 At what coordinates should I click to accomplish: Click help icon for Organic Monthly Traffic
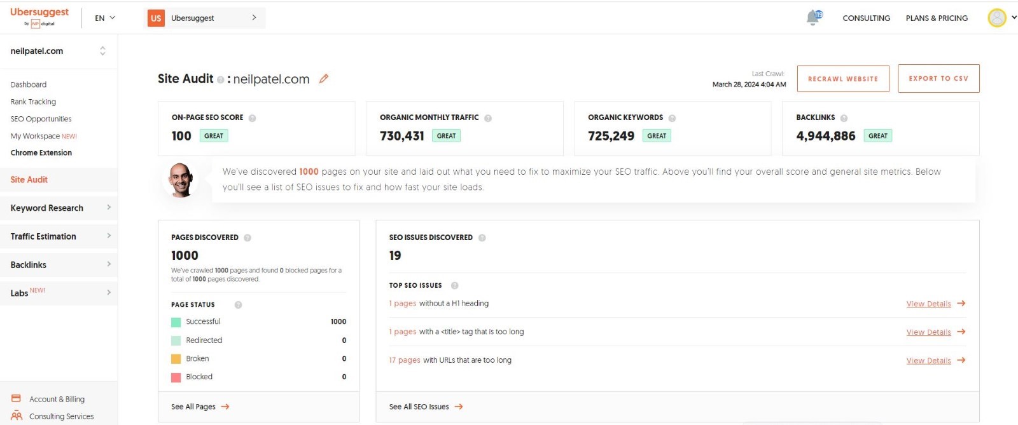tap(488, 118)
